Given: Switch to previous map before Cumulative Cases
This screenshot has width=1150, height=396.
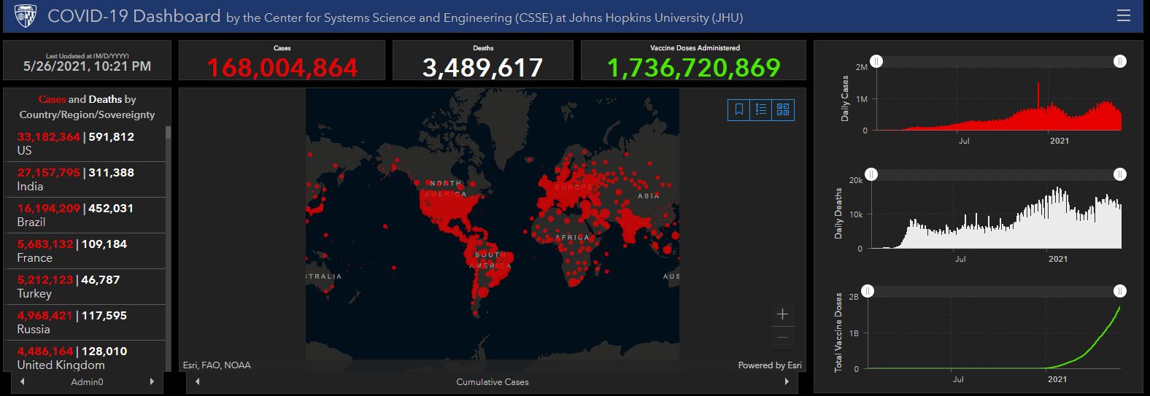Looking at the screenshot, I should click(197, 381).
